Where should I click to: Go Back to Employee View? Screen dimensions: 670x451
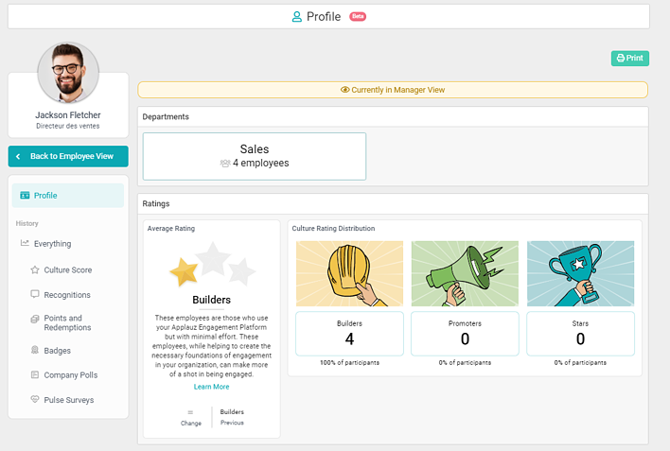coord(68,156)
